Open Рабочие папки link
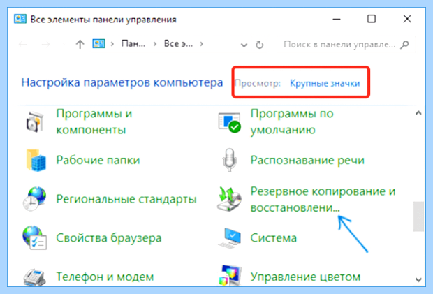 pyautogui.click(x=98, y=160)
